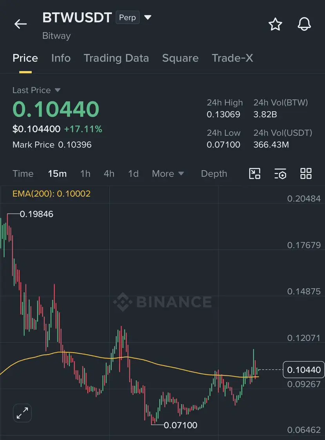
Task: Expand chart to fullscreen with arrows icon
Action: [x=22, y=413]
